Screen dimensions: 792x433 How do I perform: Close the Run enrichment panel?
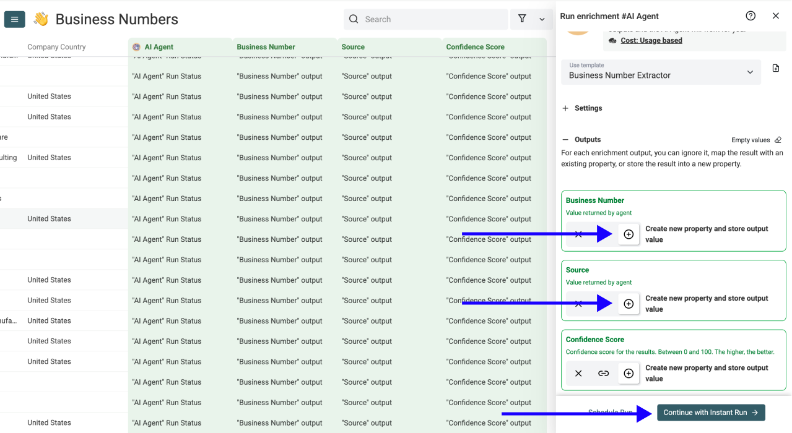tap(776, 16)
